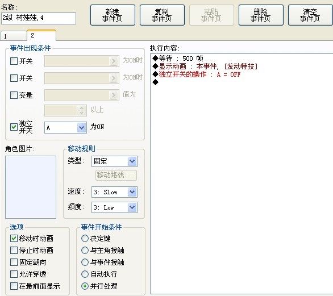Select the 自动执行 trigger option
The image size is (333, 296).
(85, 274)
